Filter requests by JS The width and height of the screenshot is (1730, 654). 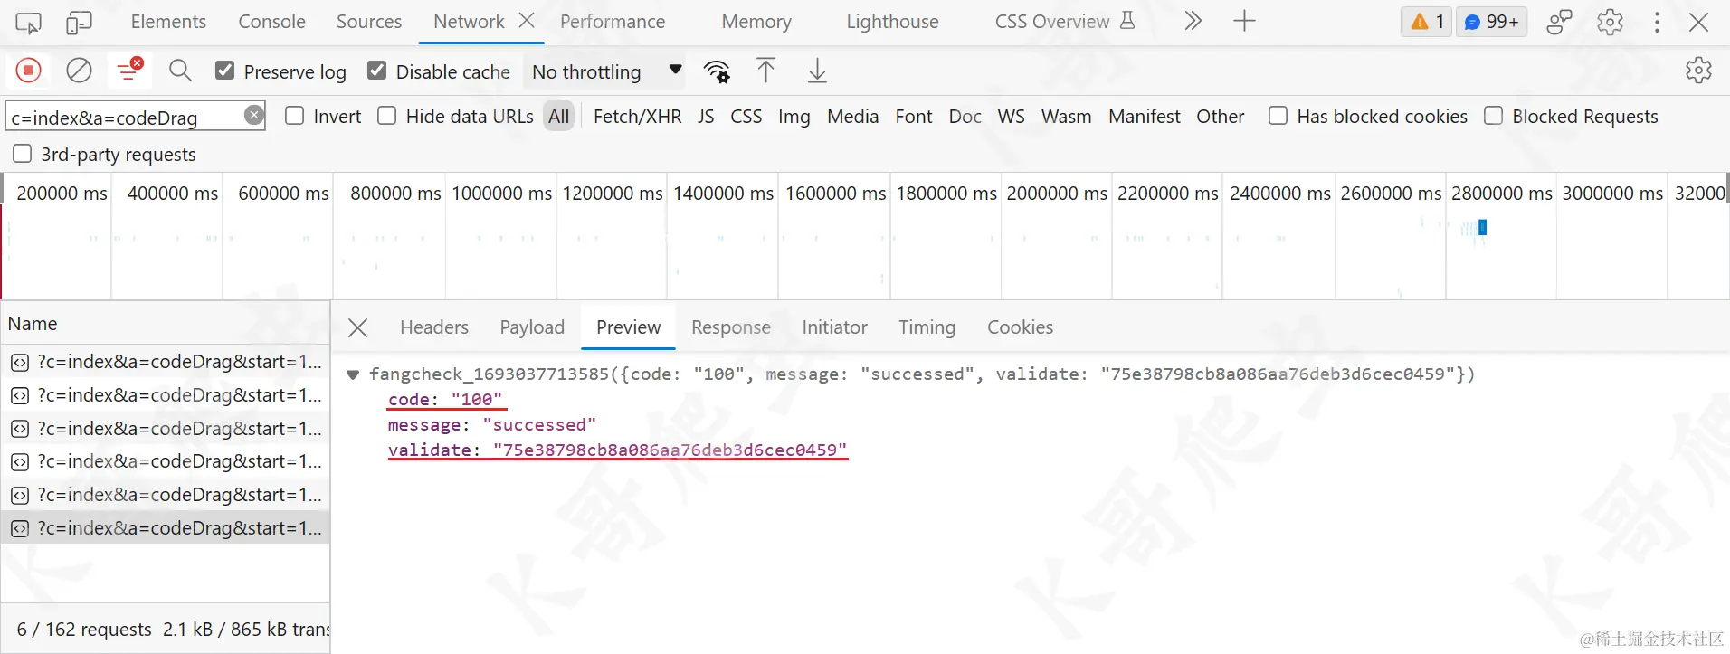pyautogui.click(x=706, y=116)
